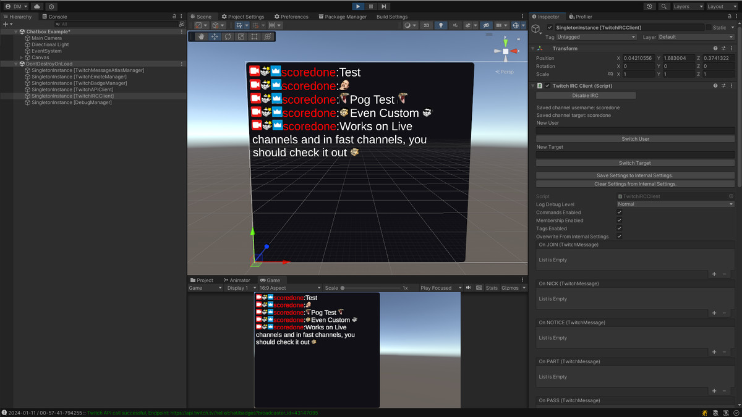Select the Move tool in Scene view

click(215, 36)
